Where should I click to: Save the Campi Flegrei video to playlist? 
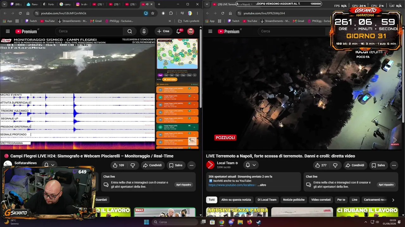176,165
